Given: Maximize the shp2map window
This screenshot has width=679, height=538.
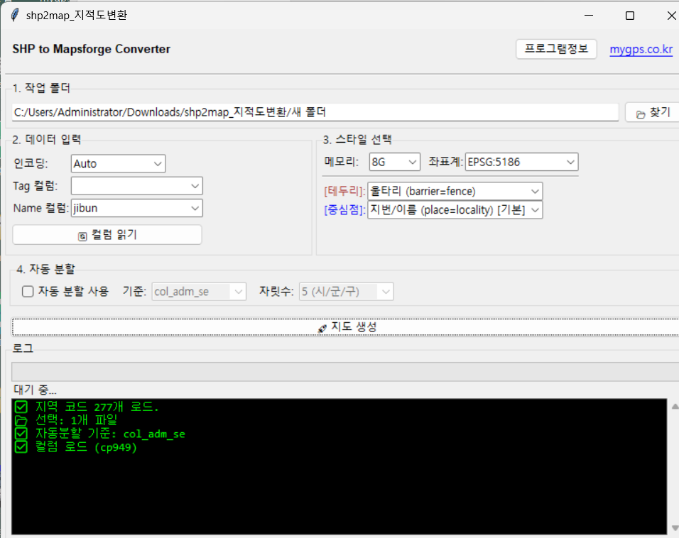Looking at the screenshot, I should 629,15.
